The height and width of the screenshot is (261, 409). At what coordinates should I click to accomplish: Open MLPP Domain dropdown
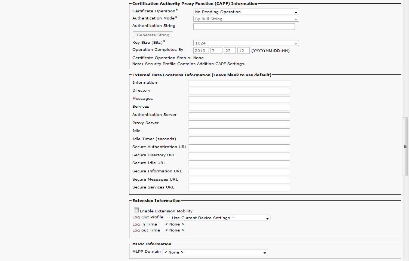tap(215, 252)
